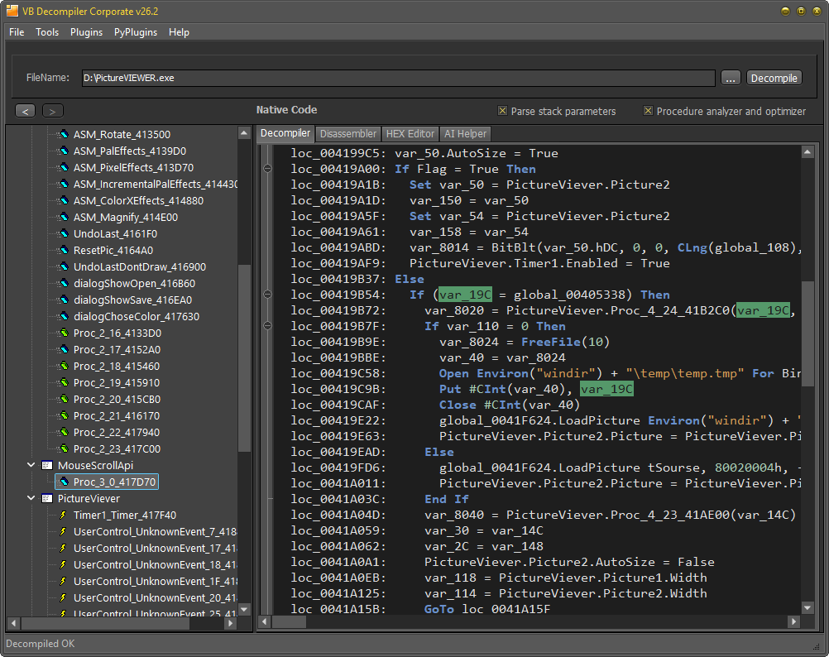
Task: Click the code pane horizontal scrollbar thumb
Action: (290, 622)
